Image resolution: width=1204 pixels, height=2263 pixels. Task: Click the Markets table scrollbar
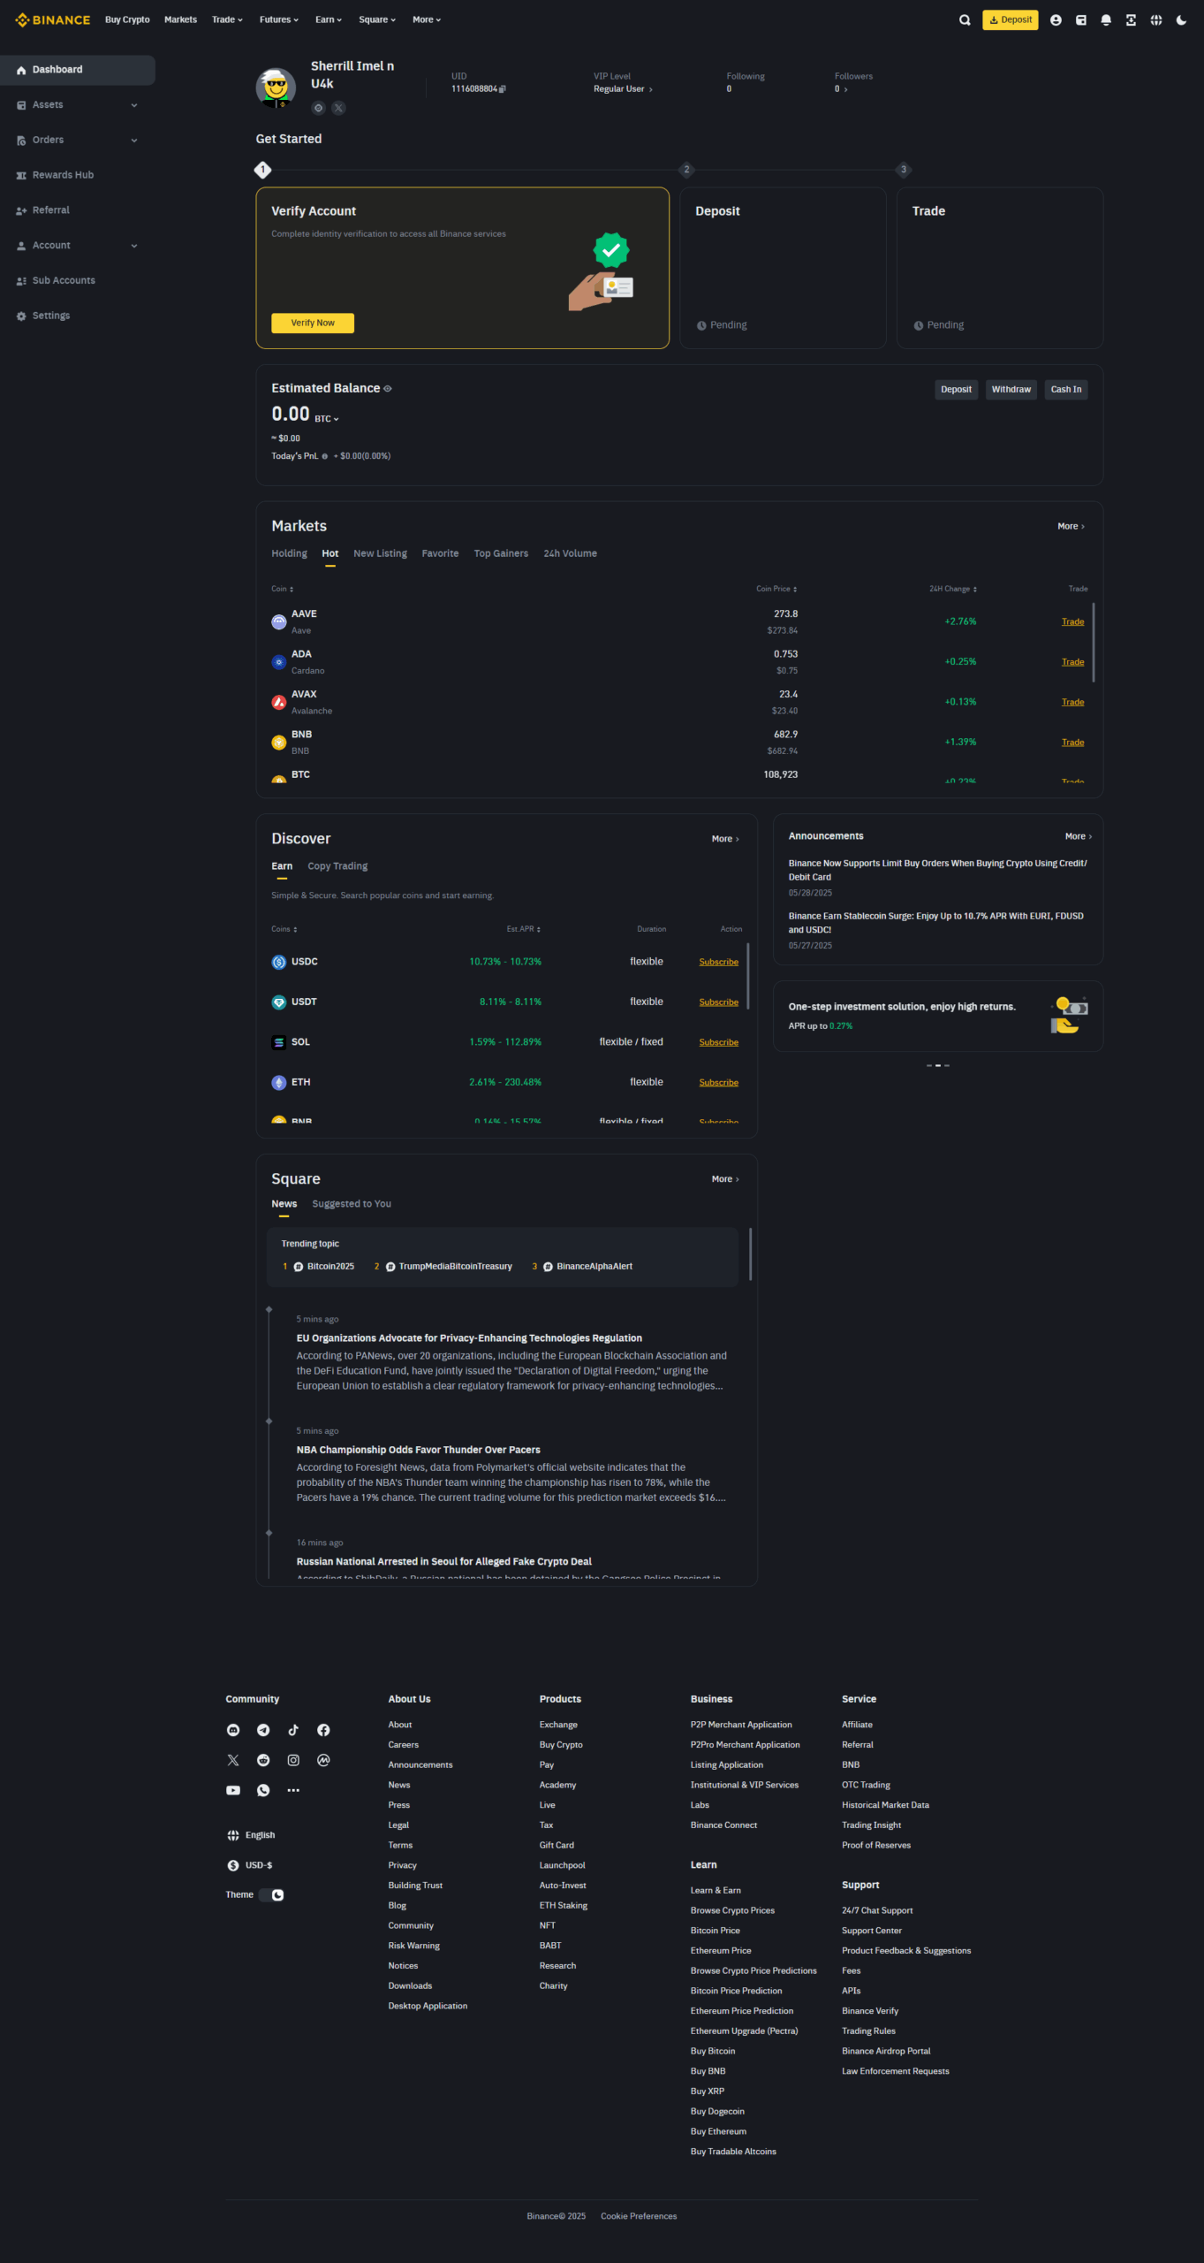pyautogui.click(x=1093, y=643)
